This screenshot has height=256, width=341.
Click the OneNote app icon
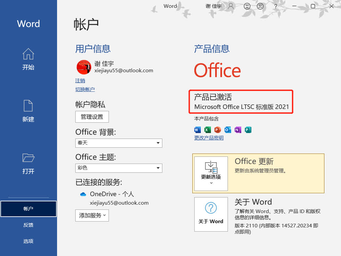(x=238, y=130)
